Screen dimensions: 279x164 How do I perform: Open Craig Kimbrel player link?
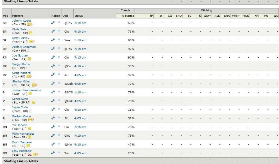click(x=22, y=73)
